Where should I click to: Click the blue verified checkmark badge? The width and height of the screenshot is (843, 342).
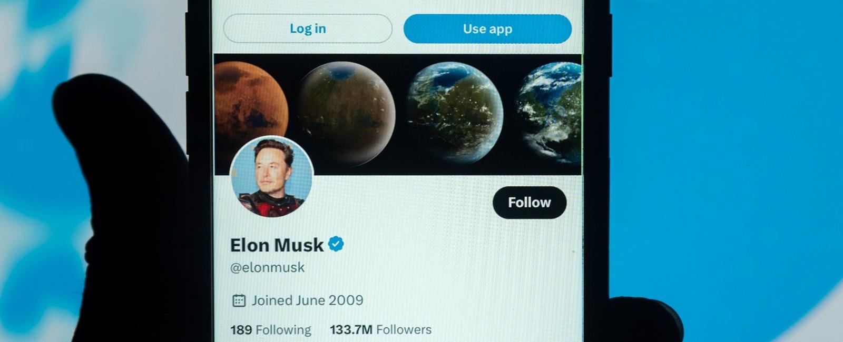click(x=337, y=244)
